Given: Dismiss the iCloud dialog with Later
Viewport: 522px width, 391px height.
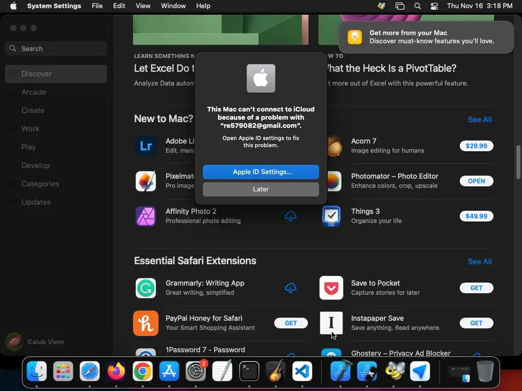Looking at the screenshot, I should 260,189.
